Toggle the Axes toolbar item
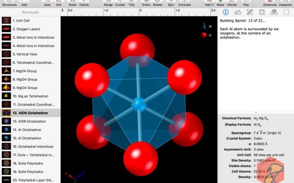 (47, 3)
